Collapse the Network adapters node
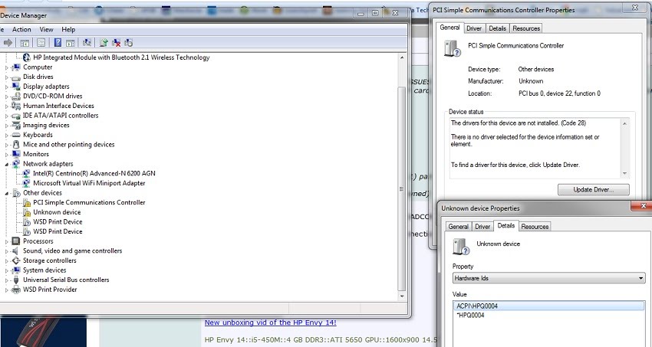652x347 pixels. click(7, 164)
